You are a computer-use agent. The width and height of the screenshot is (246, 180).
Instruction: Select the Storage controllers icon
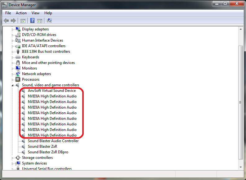coord(18,158)
